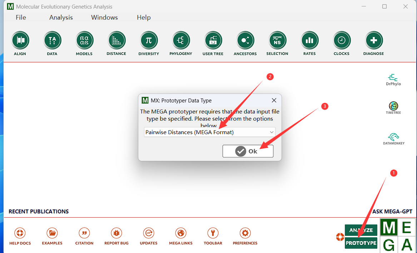Open the Analysis menu
Viewport: 417px width, 253px height.
pos(61,17)
